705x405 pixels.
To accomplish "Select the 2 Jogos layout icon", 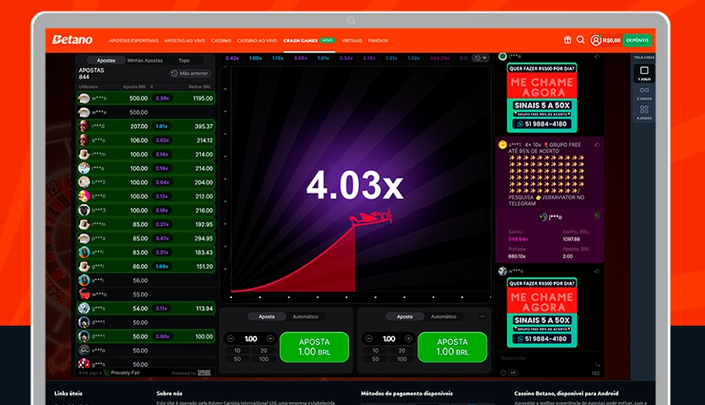I will coord(644,90).
